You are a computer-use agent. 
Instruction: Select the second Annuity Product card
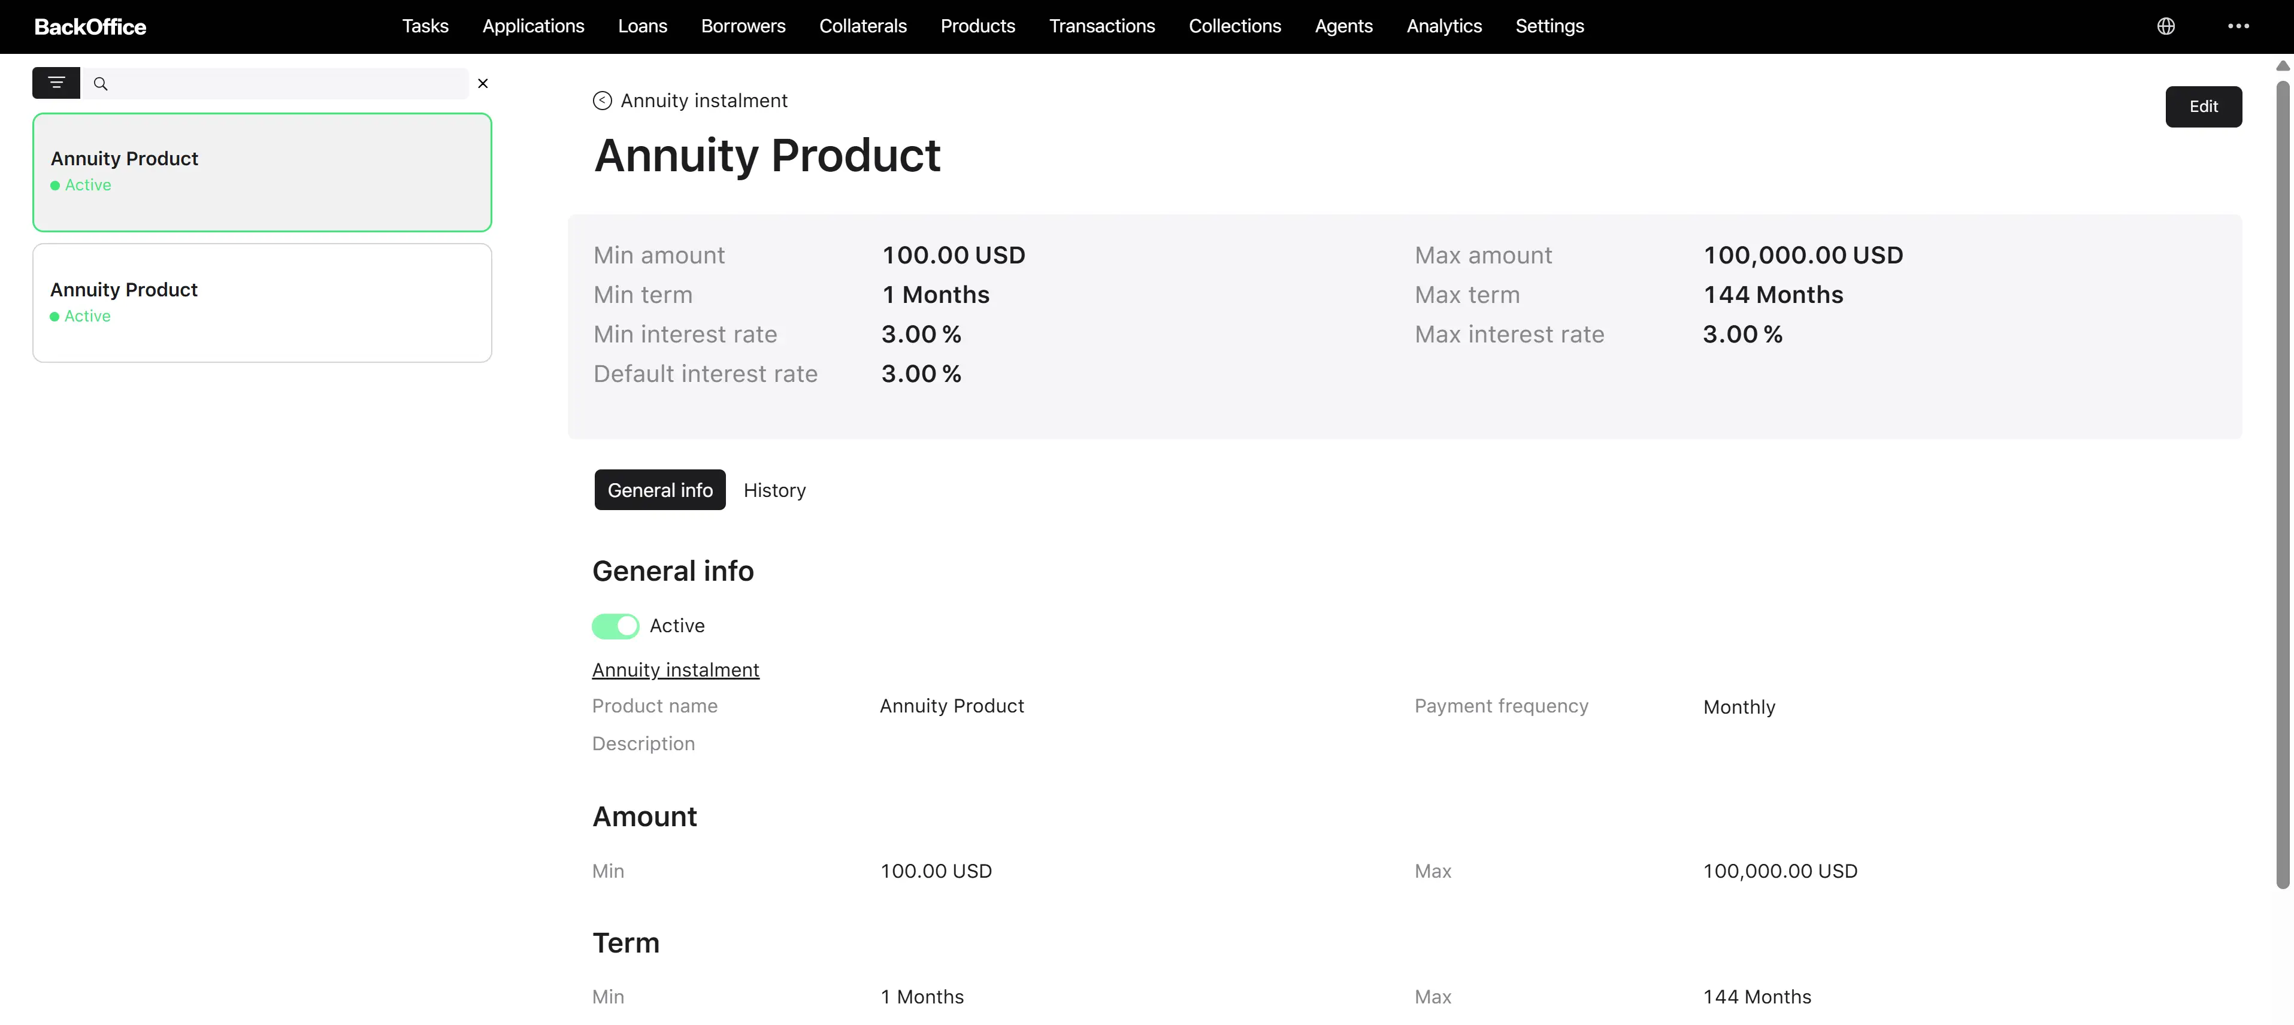pyautogui.click(x=262, y=303)
